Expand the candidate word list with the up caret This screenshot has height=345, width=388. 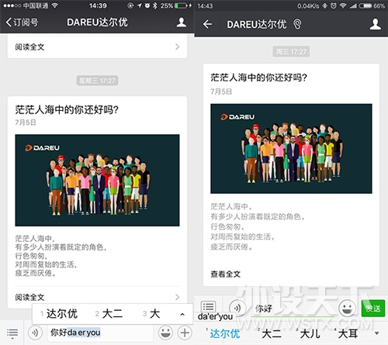click(182, 315)
